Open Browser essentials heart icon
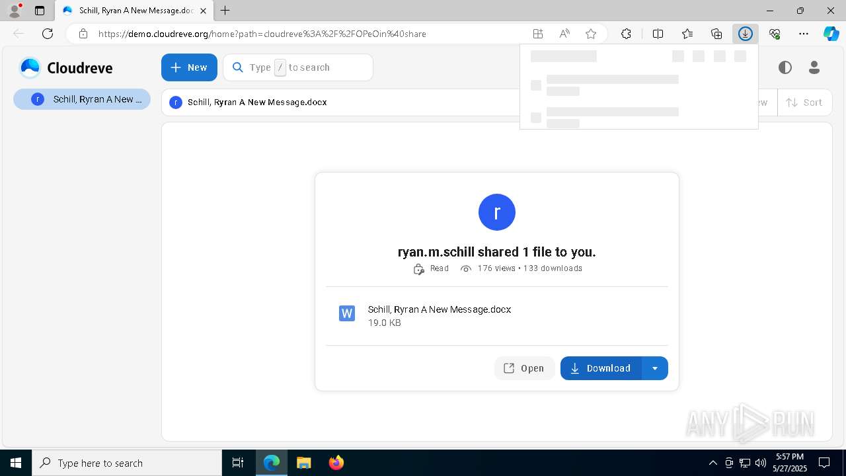The width and height of the screenshot is (846, 476). coord(775,34)
